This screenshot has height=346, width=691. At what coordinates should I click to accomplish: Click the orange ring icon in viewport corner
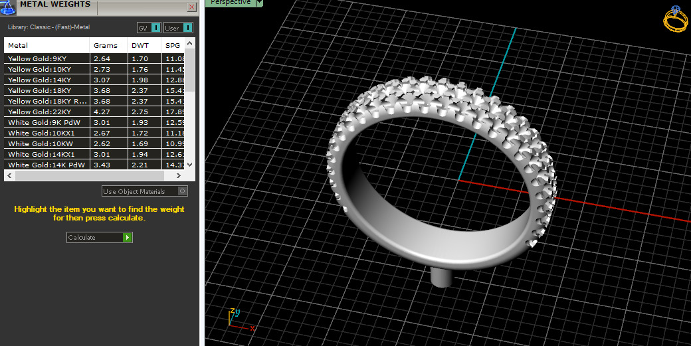[x=676, y=19]
